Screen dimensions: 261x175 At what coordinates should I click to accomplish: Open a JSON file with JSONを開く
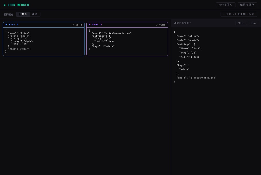[x=226, y=5]
